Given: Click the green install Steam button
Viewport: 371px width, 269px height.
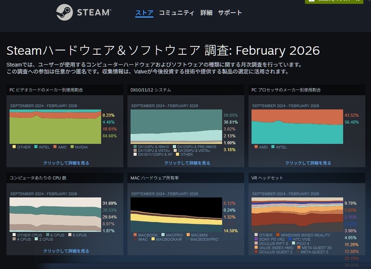Looking at the screenshot, I should pos(334,1).
